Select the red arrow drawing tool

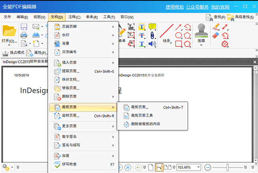(x=178, y=27)
